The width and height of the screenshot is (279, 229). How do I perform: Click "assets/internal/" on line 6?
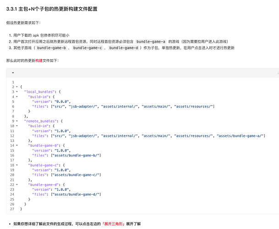click(x=120, y=106)
